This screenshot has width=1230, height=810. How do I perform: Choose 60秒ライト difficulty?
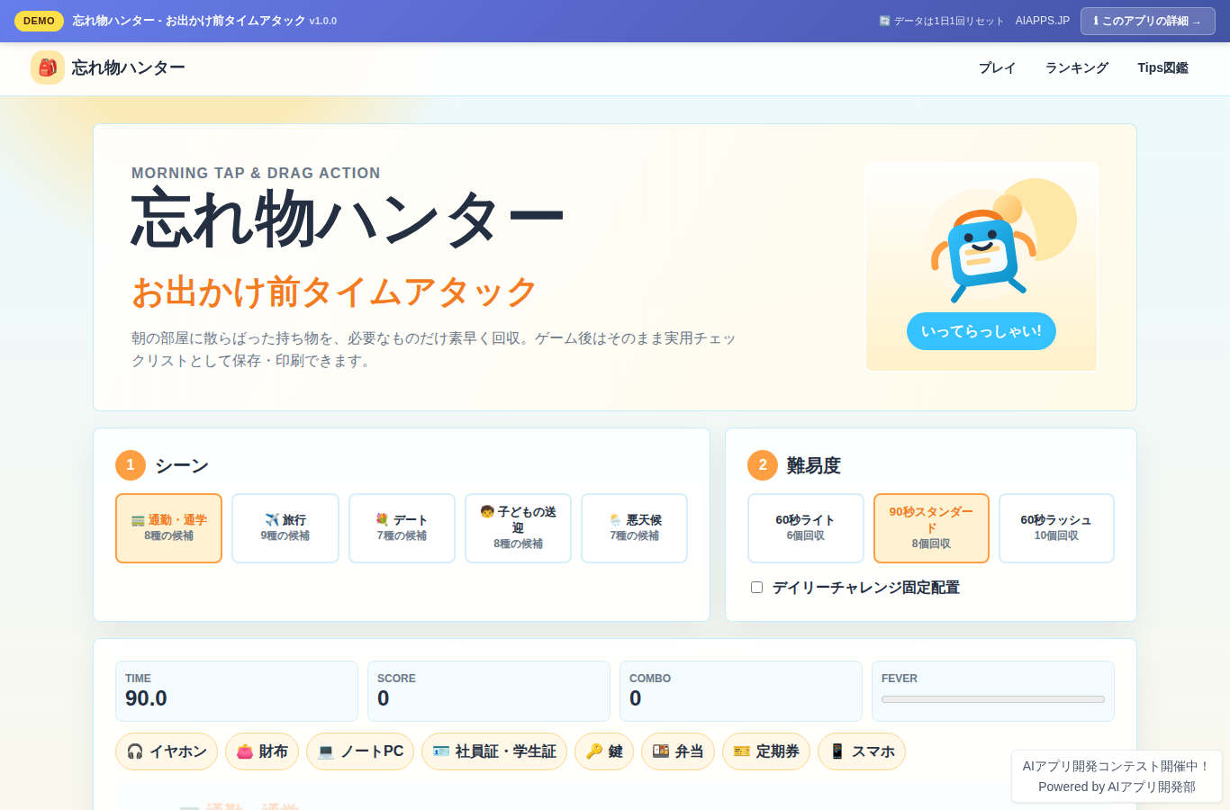[805, 528]
